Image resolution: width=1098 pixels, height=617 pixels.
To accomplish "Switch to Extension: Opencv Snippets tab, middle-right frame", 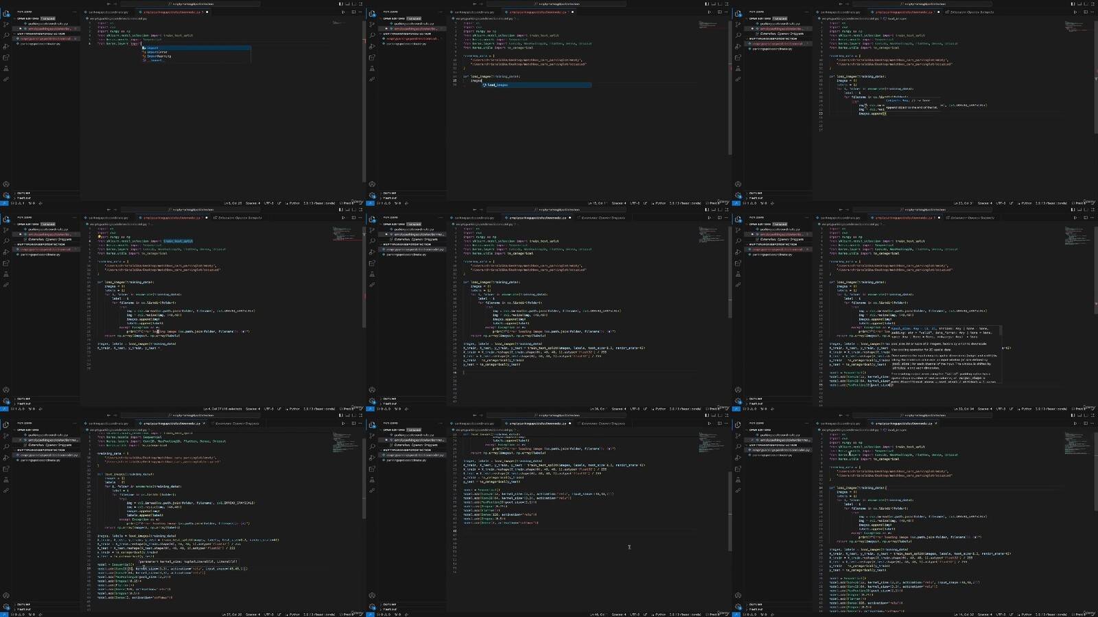I will click(x=970, y=218).
